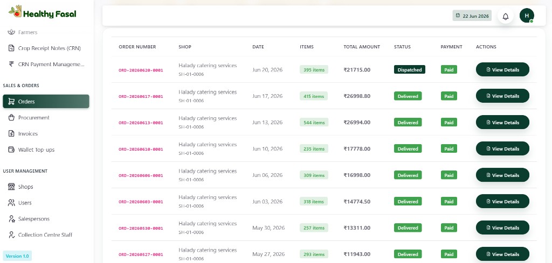View details for the Jun 13 order
This screenshot has height=263, width=552.
click(x=502, y=122)
